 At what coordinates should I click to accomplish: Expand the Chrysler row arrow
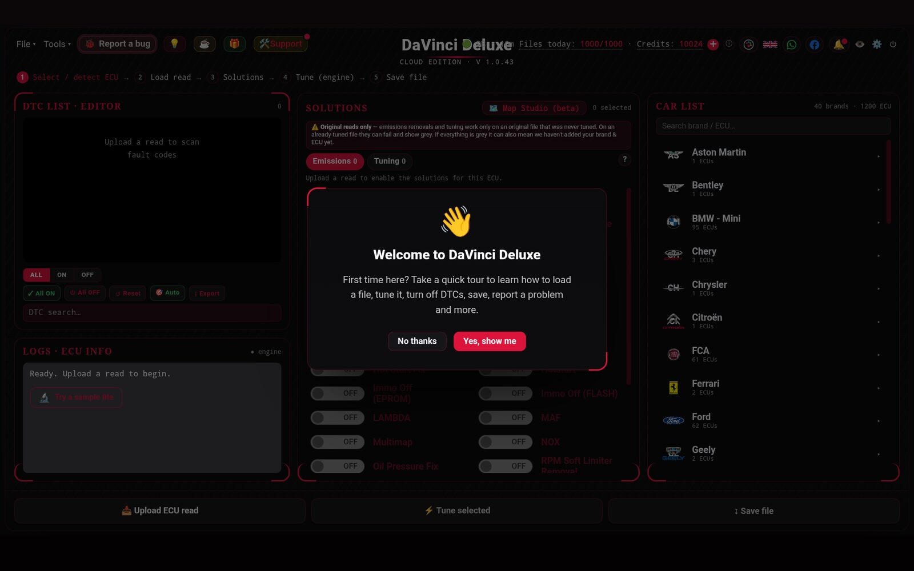[879, 289]
